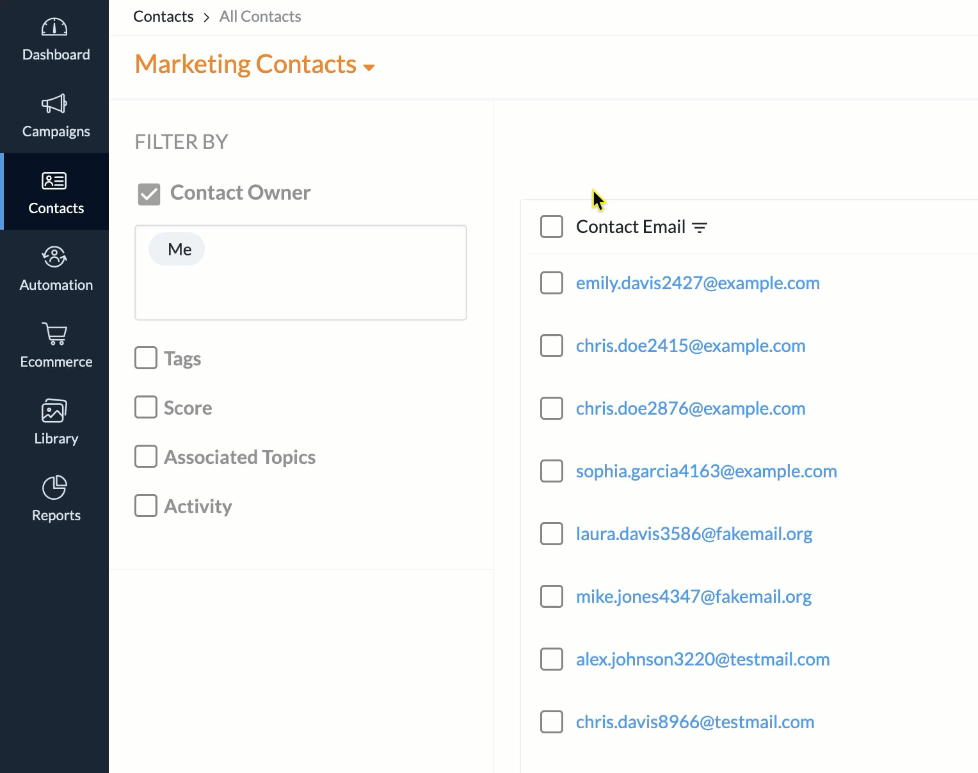The image size is (978, 773).
Task: Uncheck the Contact Owner filter
Action: click(x=149, y=194)
